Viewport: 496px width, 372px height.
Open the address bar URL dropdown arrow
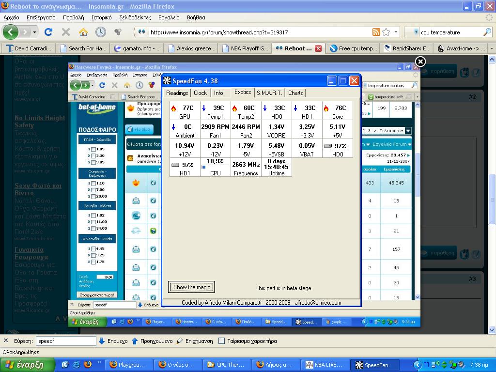[x=396, y=32]
